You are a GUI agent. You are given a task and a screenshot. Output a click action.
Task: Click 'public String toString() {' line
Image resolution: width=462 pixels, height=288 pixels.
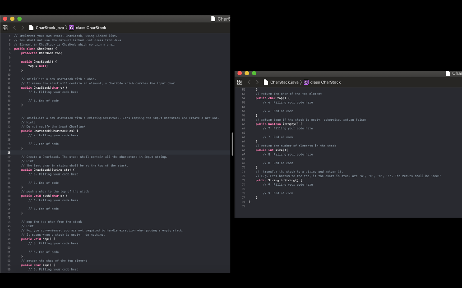pyautogui.click(x=279, y=180)
